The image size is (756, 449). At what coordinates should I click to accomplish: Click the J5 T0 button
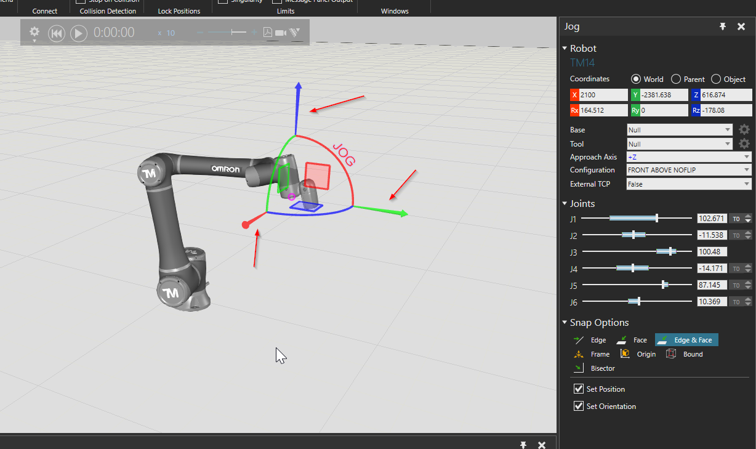click(736, 285)
